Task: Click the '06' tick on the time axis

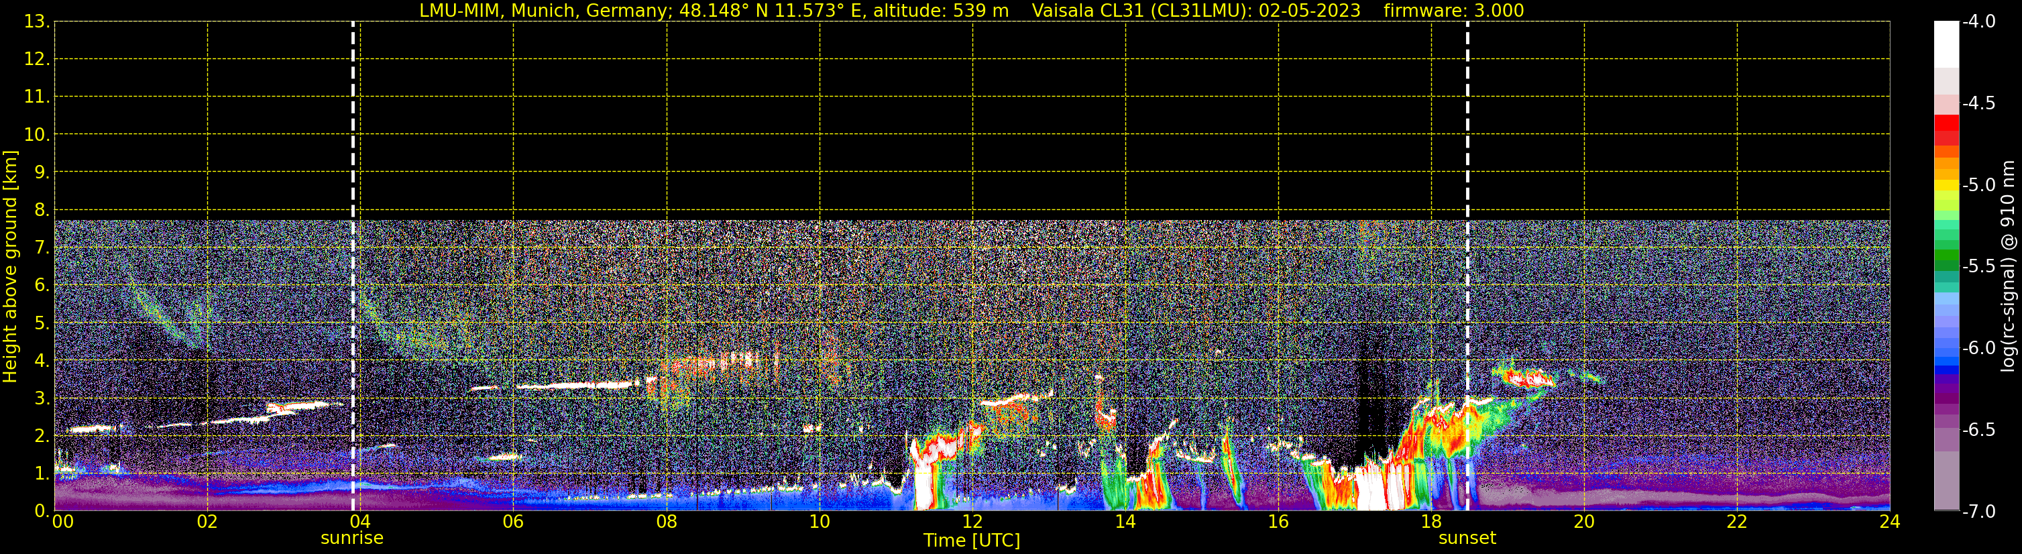Action: 513,522
